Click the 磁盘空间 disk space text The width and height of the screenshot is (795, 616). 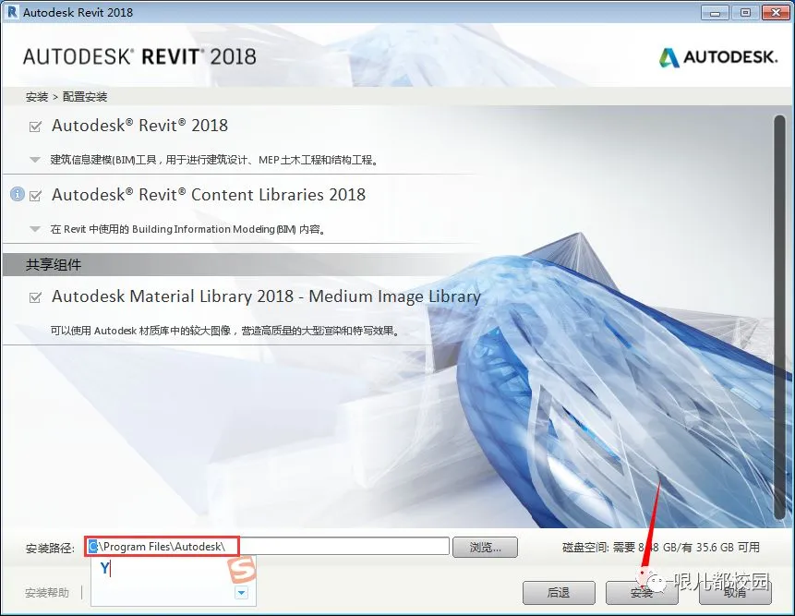point(660,547)
